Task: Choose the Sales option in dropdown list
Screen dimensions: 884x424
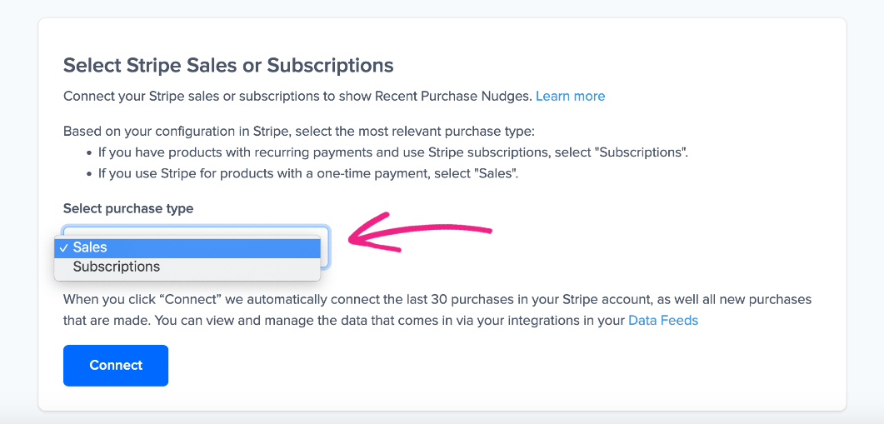Action: click(x=90, y=247)
